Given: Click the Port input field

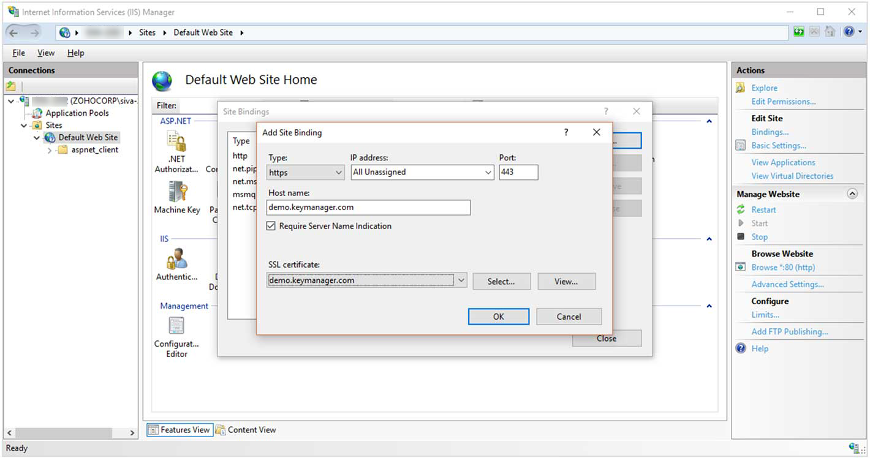Looking at the screenshot, I should coord(518,173).
